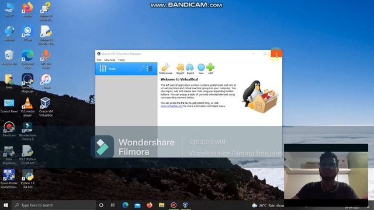Image resolution: width=374 pixels, height=210 pixels.
Task: Select the Recycle Bin desktop icon
Action: (x=9, y=58)
